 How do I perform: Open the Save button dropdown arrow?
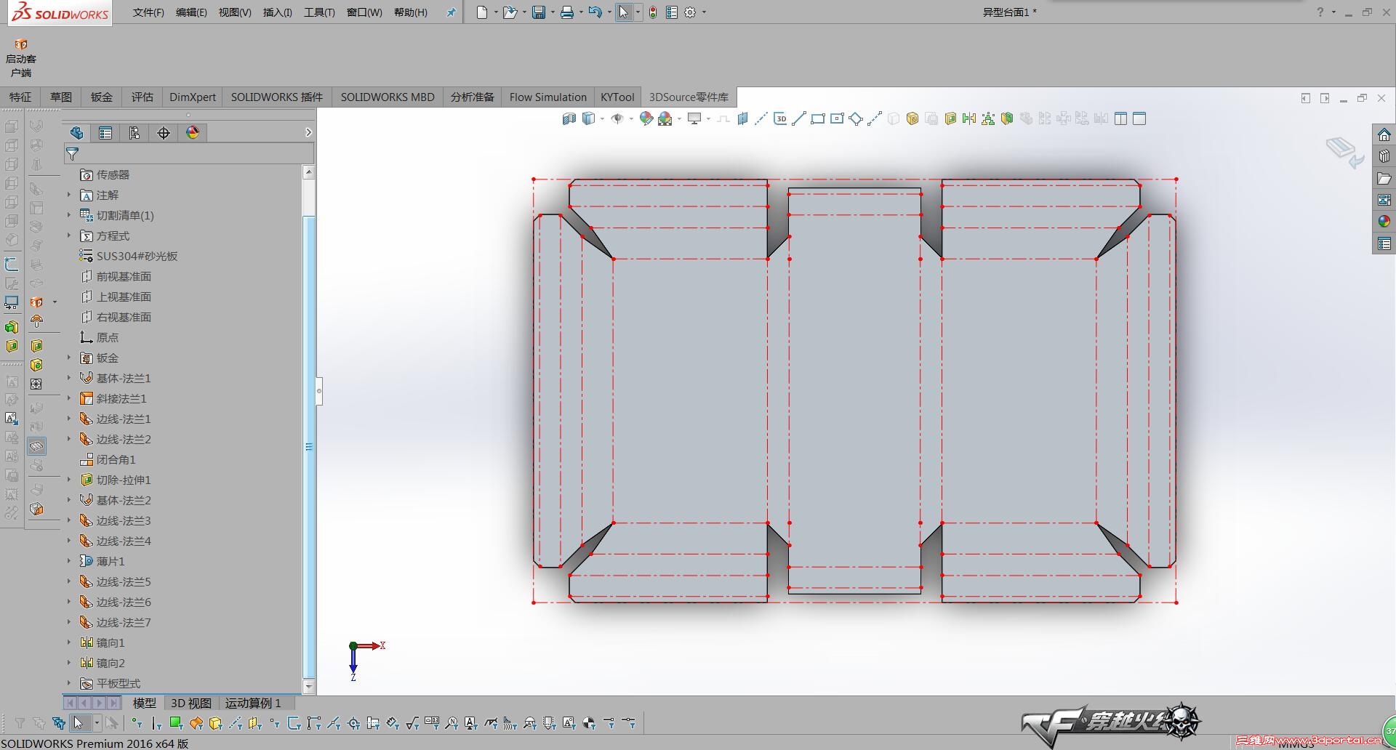(x=553, y=12)
